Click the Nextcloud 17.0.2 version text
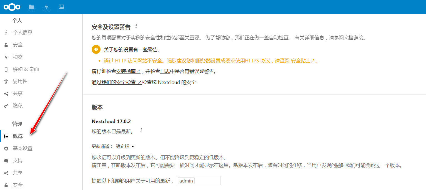 [x=111, y=121]
